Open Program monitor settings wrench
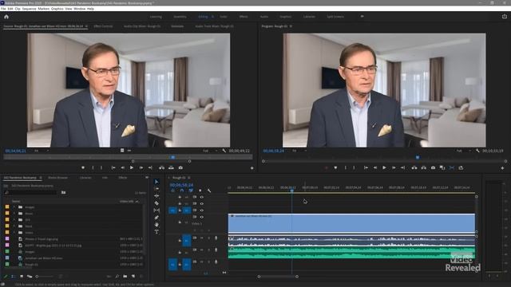Screen dimensions: 511x287 point(477,151)
